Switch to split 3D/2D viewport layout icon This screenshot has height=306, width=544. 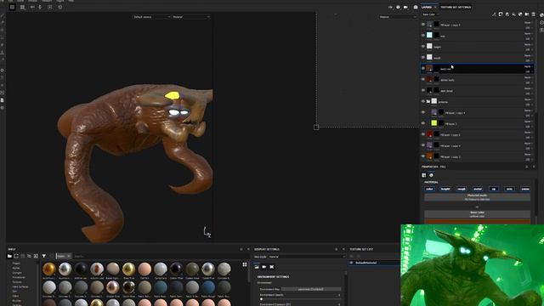click(23, 7)
